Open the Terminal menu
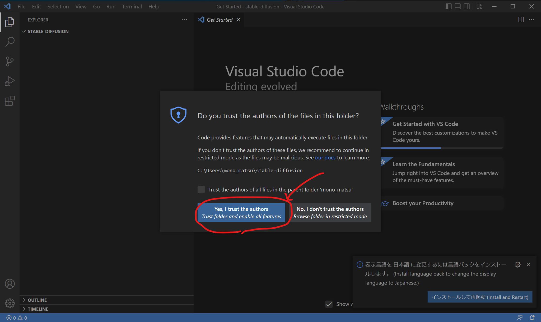 [x=132, y=6]
